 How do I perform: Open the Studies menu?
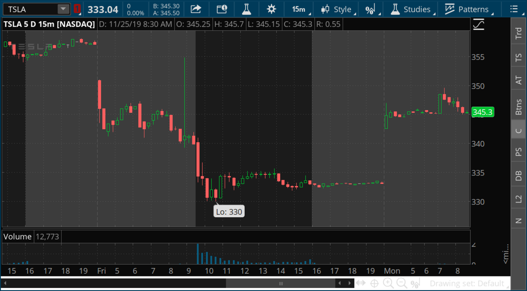411,9
